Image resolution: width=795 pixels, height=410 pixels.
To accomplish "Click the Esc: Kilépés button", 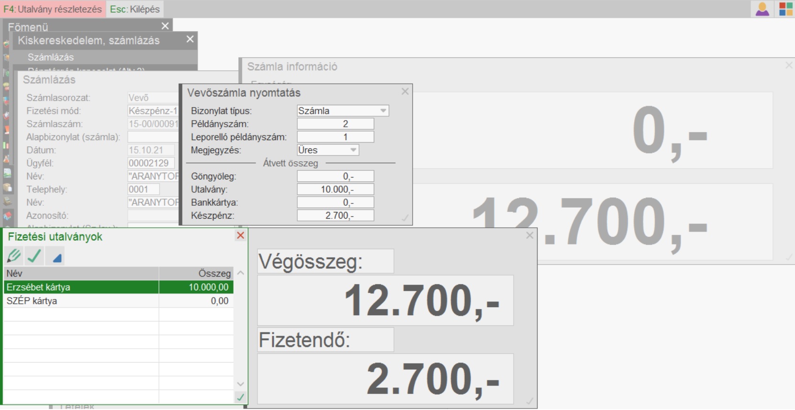I will pos(135,9).
